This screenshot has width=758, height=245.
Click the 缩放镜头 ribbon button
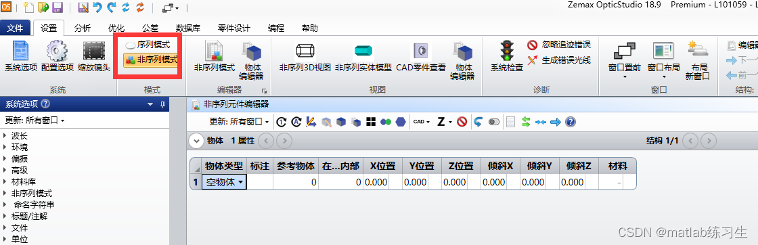coord(94,57)
